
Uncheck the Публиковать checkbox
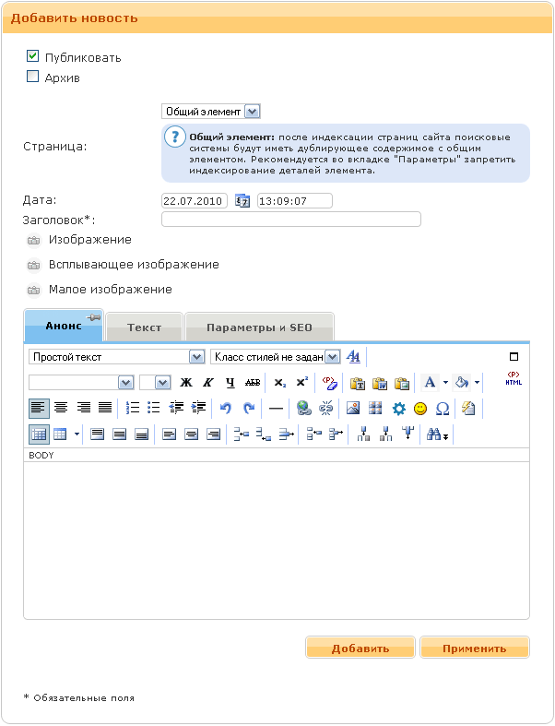[33, 56]
